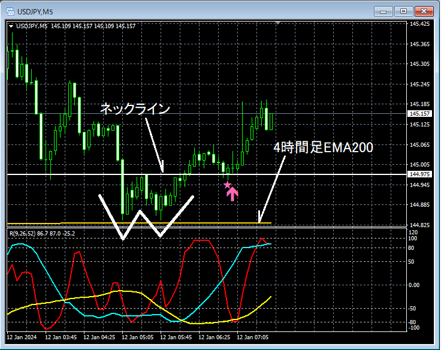Click the USDJPY,M5 OHLC header text
The height and width of the screenshot is (350, 441).
(75, 26)
